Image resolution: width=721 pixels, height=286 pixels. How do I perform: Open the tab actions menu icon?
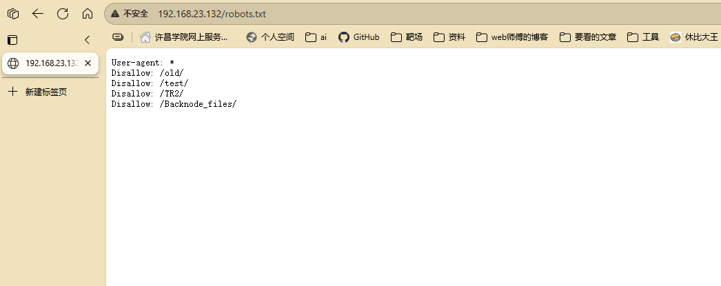coord(12,40)
